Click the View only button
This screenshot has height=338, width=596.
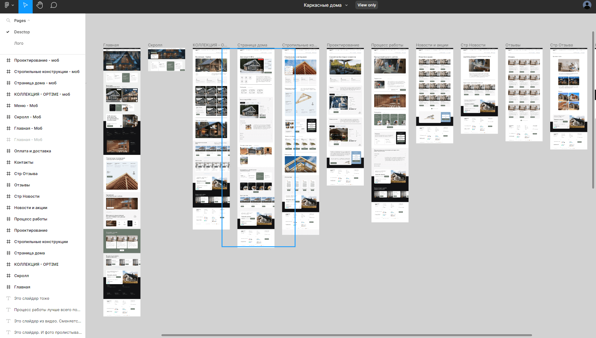[x=366, y=5]
